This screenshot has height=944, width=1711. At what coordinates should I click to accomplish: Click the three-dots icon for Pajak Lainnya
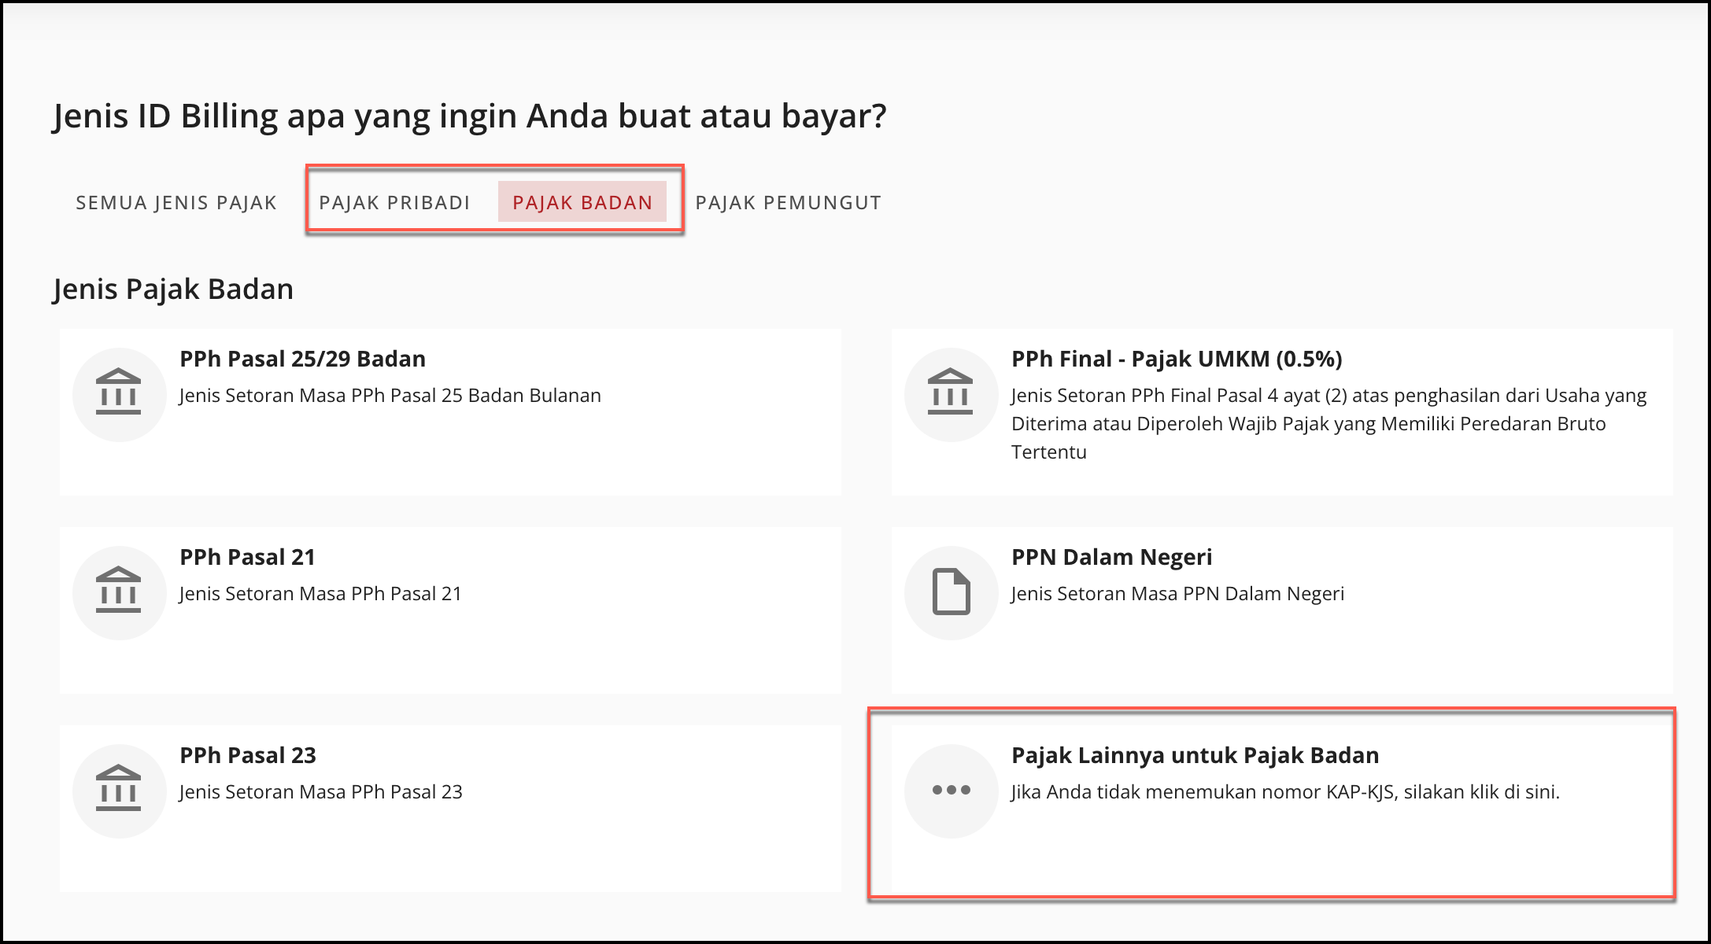coord(951,791)
